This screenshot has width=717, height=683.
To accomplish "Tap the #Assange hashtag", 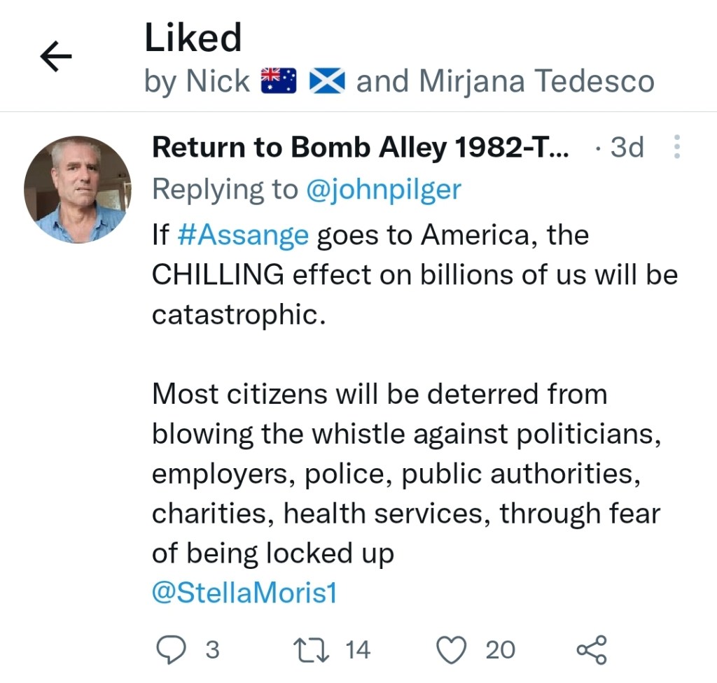I will [243, 235].
